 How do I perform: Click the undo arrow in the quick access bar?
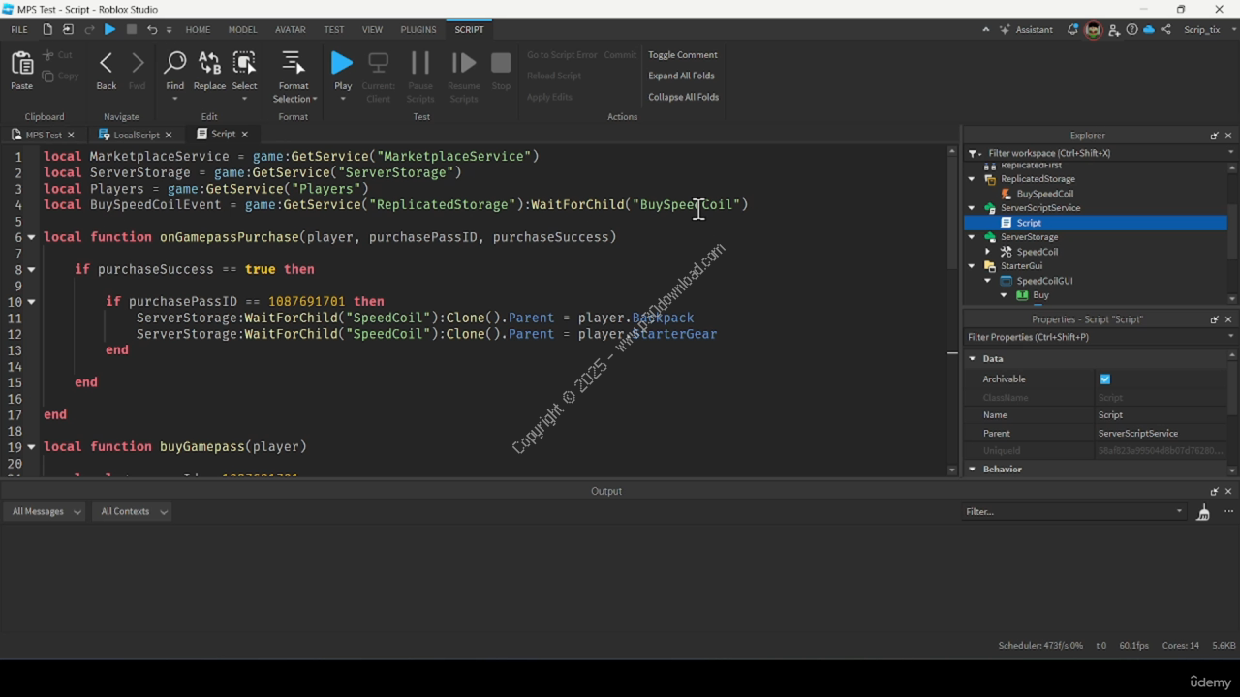(152, 30)
